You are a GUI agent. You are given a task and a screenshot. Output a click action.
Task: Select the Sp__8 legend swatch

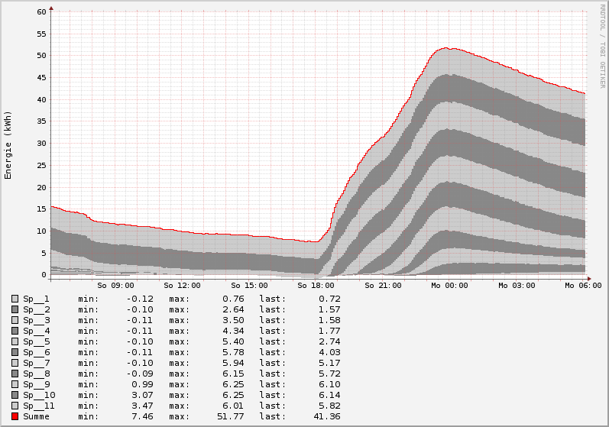click(x=15, y=374)
